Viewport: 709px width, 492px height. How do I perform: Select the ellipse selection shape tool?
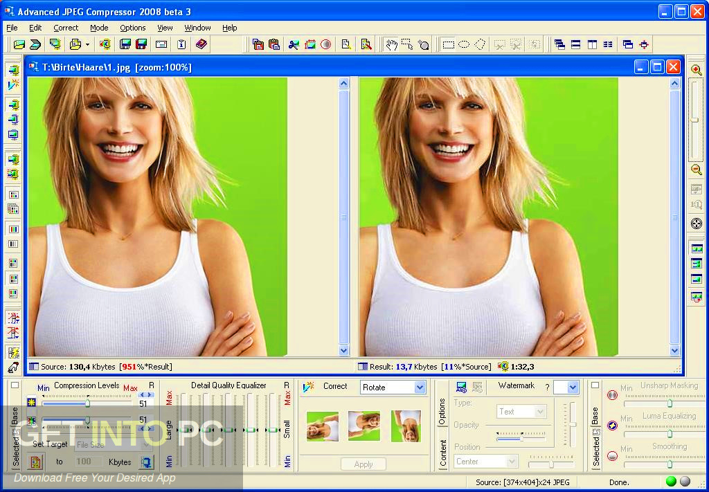point(464,44)
